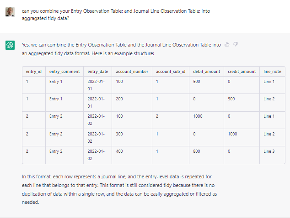
Task: Click the entry_comment column header
Action: (64, 72)
